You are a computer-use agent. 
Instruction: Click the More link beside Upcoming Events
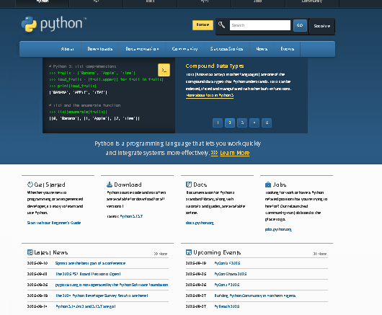pos(319,254)
